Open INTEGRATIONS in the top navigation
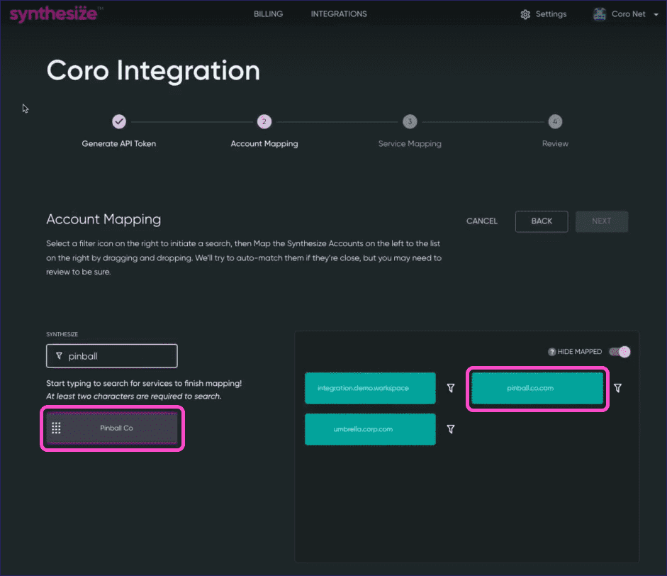 click(338, 13)
